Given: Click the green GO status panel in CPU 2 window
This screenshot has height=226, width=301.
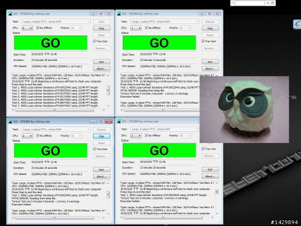Looking at the screenshot, I should (x=51, y=151).
